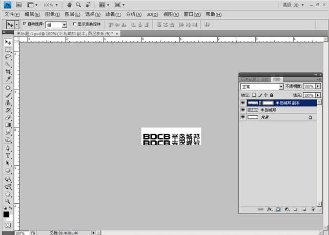Click the Zoom tool in application bar
This screenshot has height=235, width=329.
click(x=78, y=5)
